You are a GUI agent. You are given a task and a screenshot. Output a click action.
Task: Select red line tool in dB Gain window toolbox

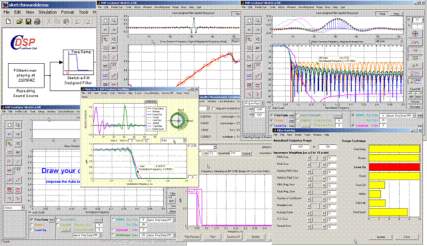(258, 57)
